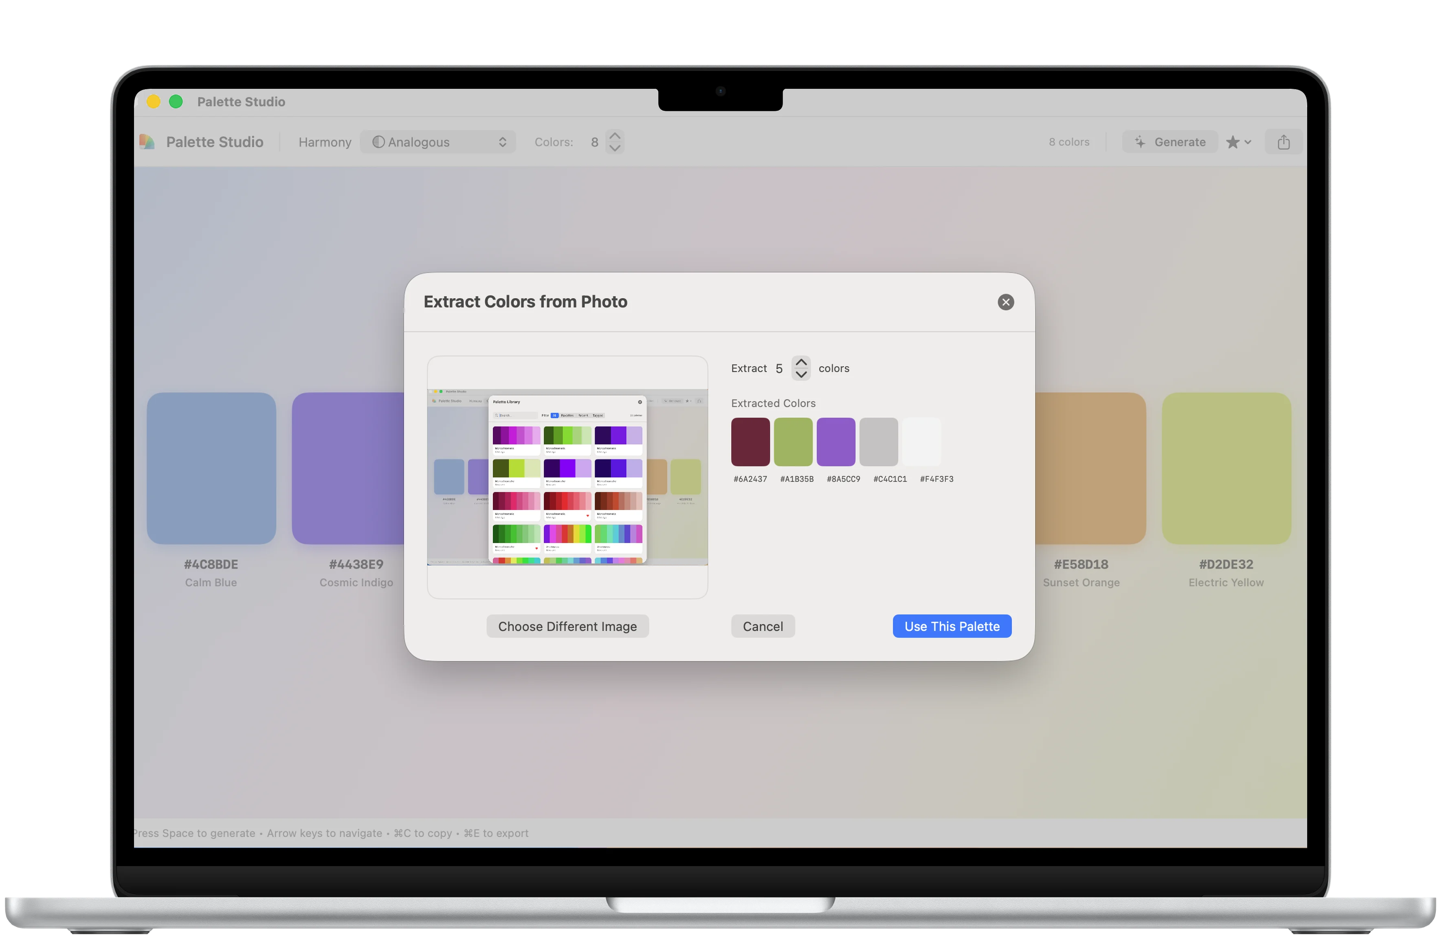Click the Harmony label in toolbar

325,142
